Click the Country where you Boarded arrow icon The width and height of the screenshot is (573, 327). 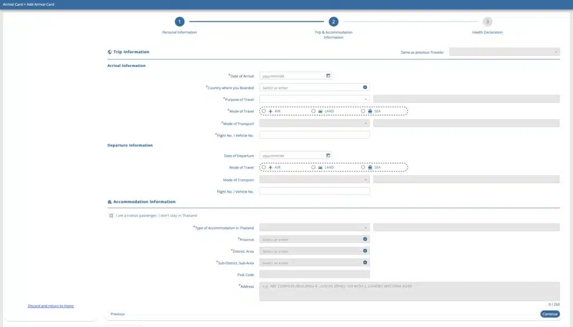[365, 87]
